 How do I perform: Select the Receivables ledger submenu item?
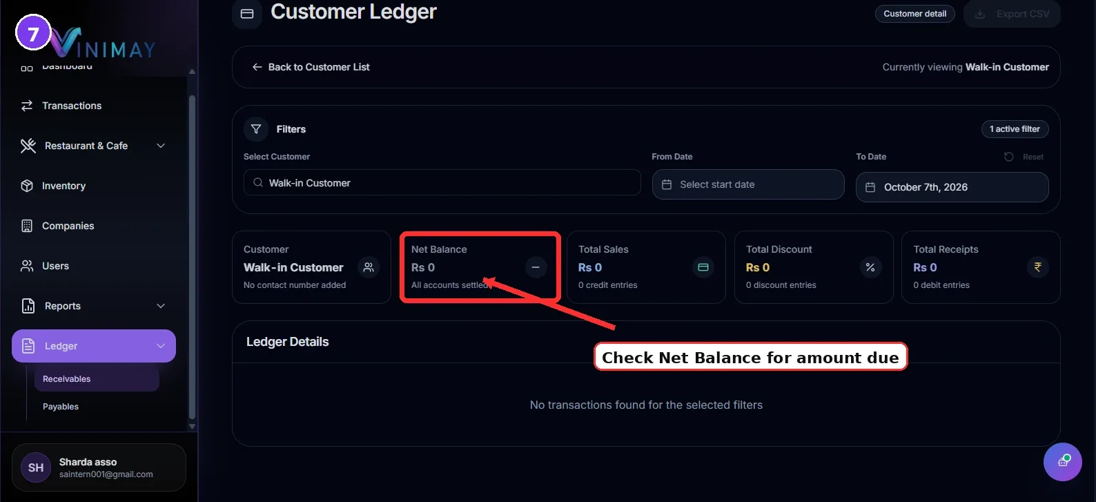97,379
